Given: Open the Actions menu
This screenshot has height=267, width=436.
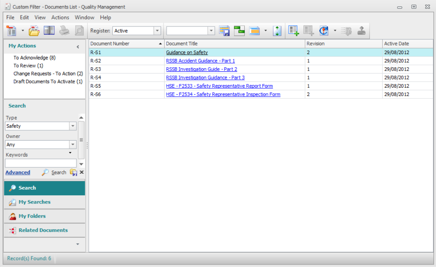Looking at the screenshot, I should tap(60, 17).
